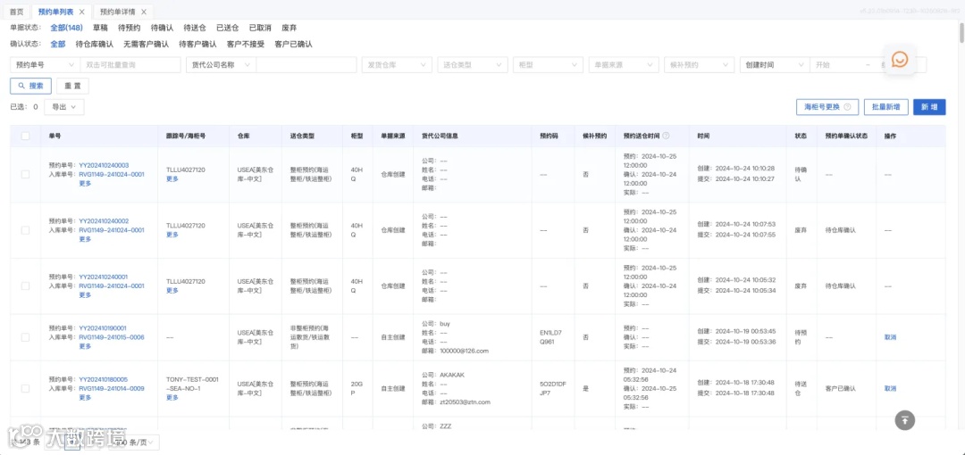Toggle the select-all checkbox in table header

25,136
